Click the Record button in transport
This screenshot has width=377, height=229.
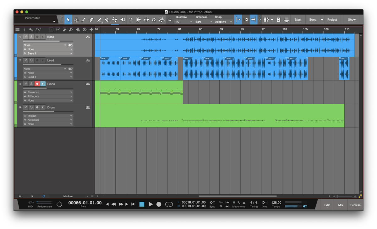point(159,204)
